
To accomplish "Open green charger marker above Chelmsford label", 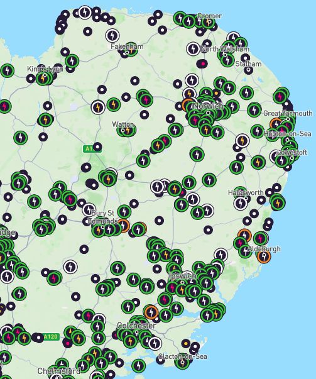I will [x=62, y=364].
